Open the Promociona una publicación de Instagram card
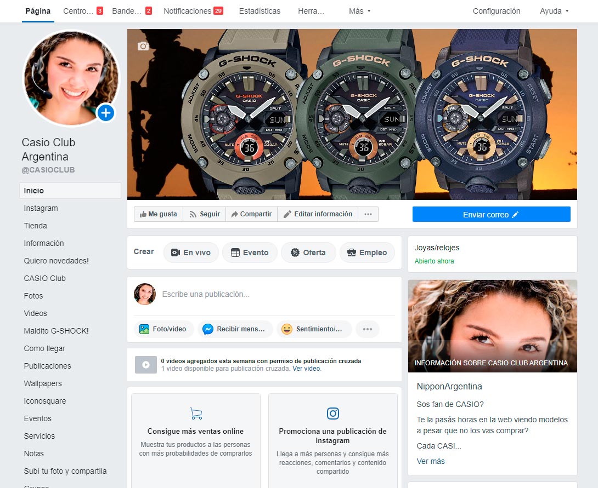The image size is (598, 488). point(333,440)
